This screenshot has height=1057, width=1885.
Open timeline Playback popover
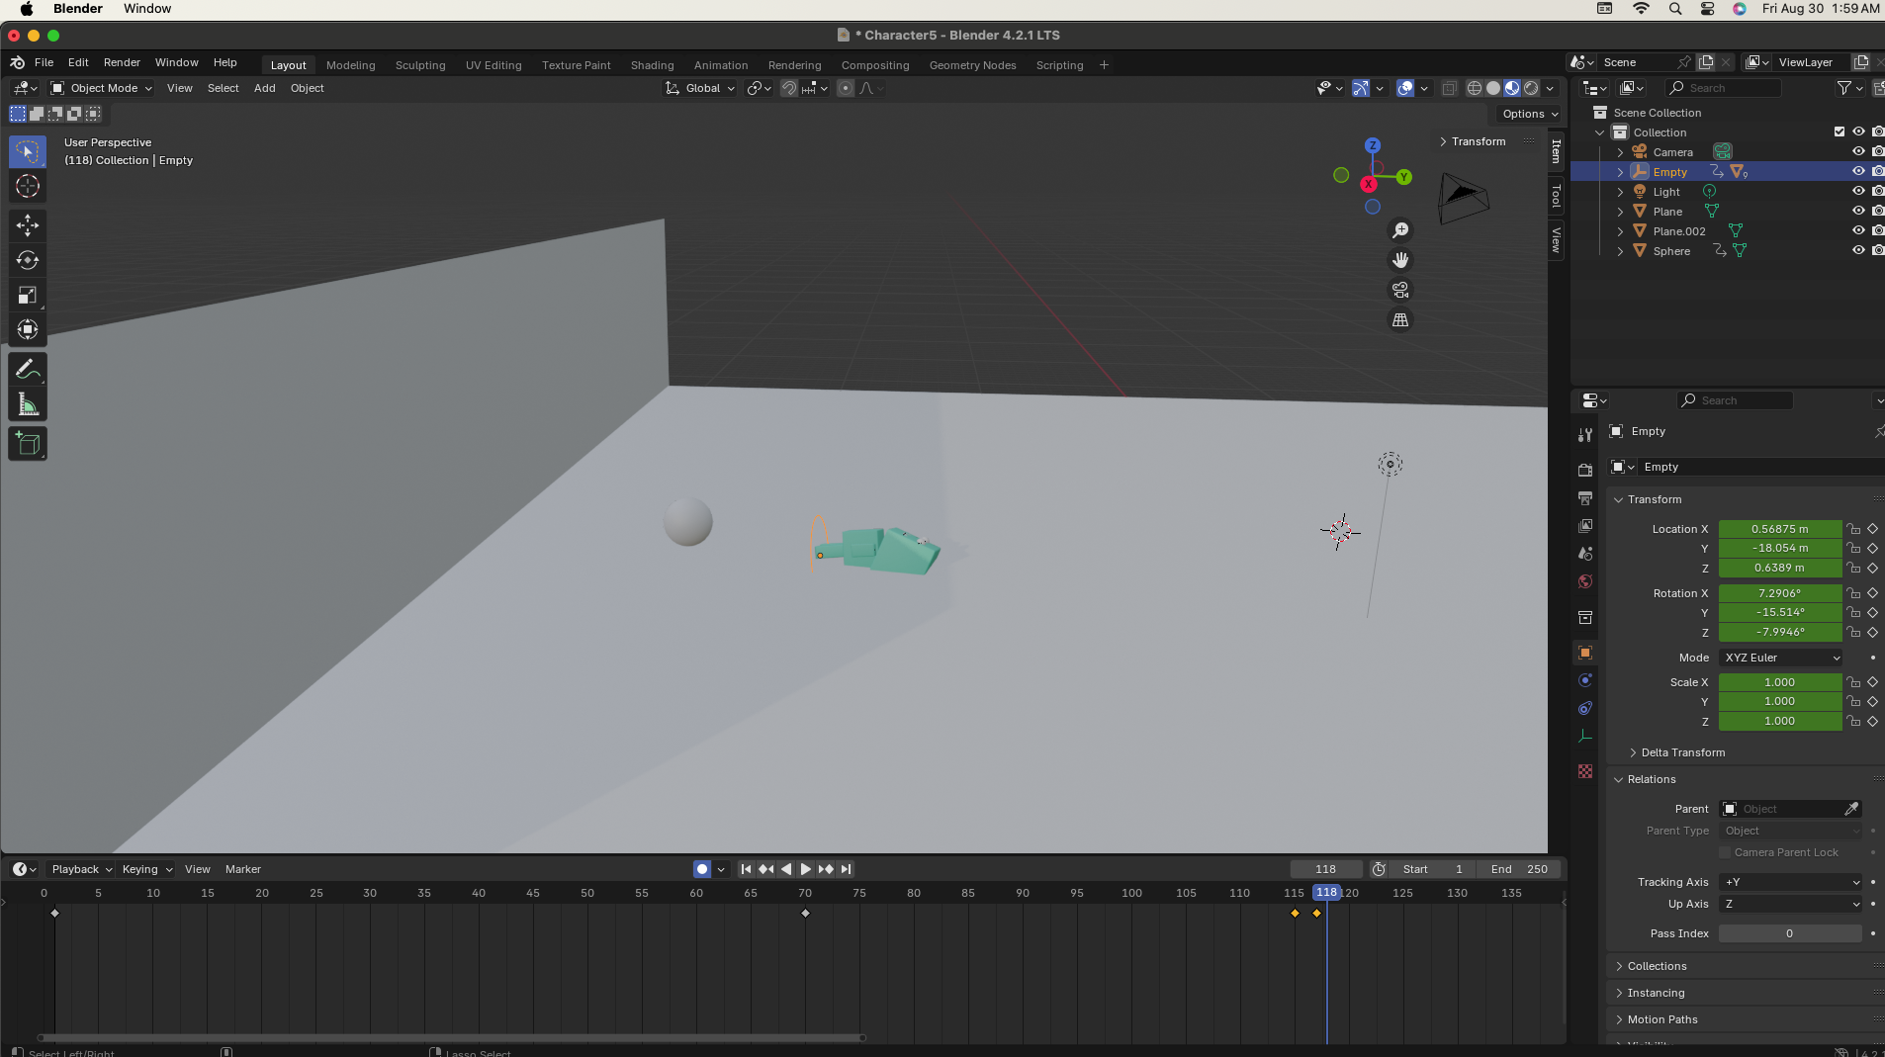[81, 869]
